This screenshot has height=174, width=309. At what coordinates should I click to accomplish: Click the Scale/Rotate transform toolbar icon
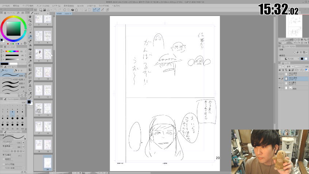point(76,9)
